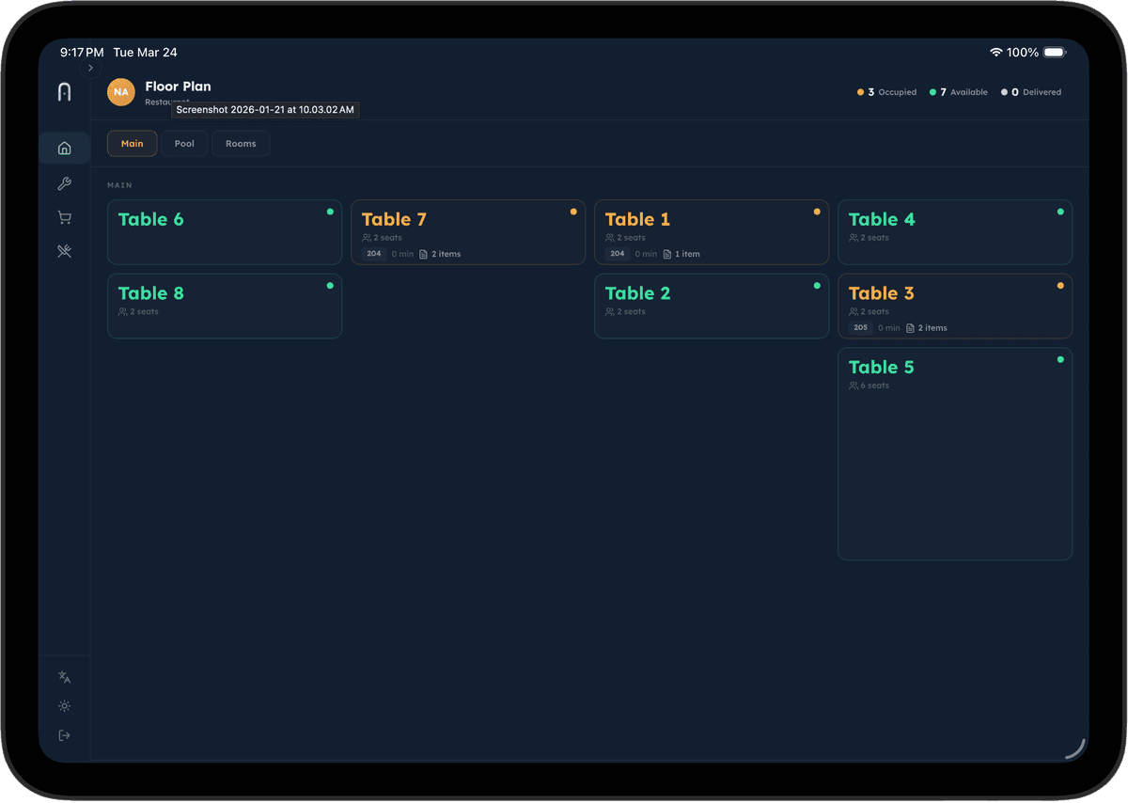Select the Main floor tab
The height and width of the screenshot is (803, 1128).
click(132, 144)
